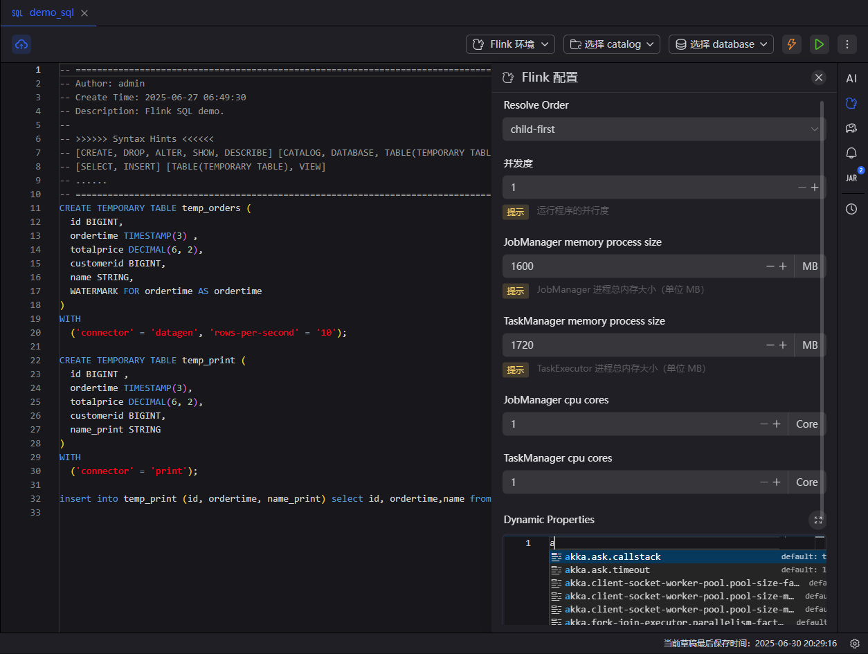Viewport: 868px width, 654px height.
Task: Open the 选择 database dropdown
Action: click(x=721, y=44)
